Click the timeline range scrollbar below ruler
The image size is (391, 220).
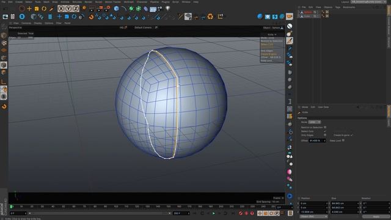[x=99, y=213]
